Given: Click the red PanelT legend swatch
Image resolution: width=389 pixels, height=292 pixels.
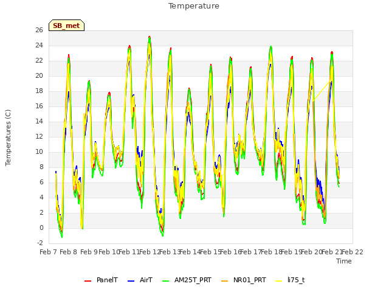Looking at the screenshot, I should (x=88, y=281).
